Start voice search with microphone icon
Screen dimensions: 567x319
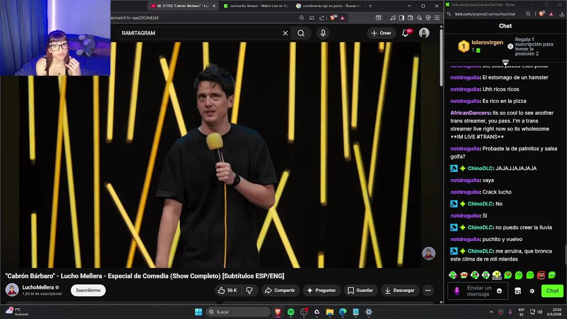[x=323, y=33]
